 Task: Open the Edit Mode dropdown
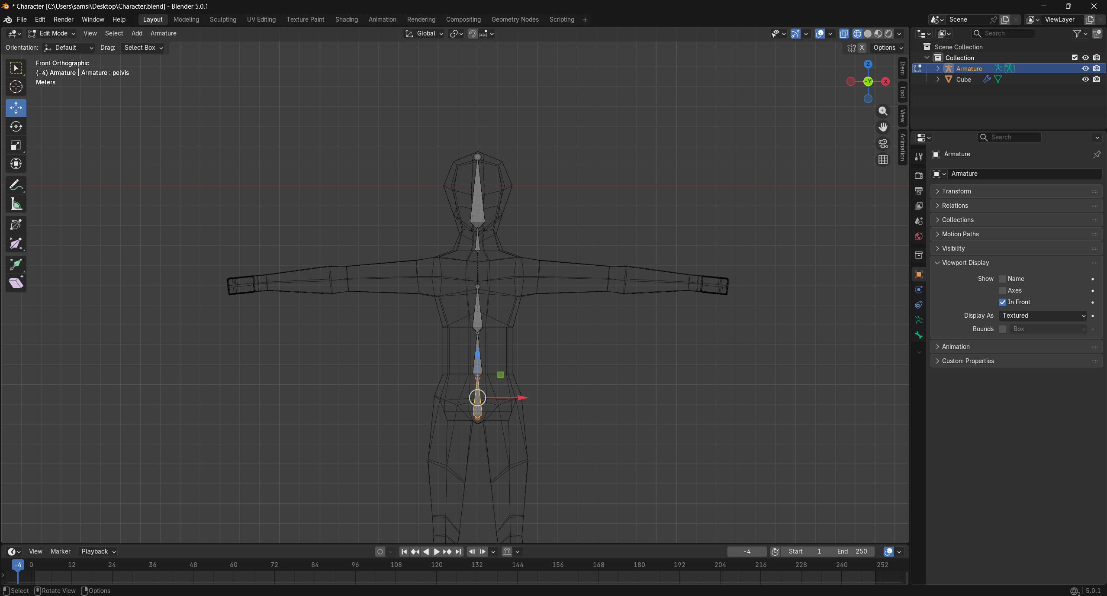51,33
